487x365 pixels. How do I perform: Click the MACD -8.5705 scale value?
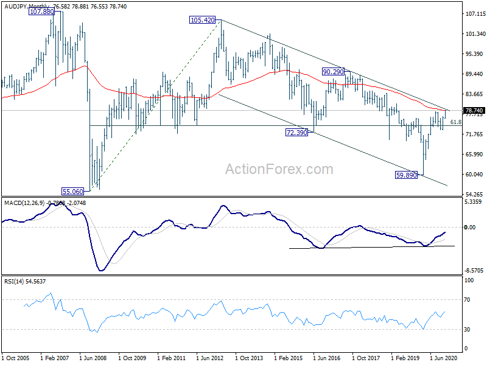coord(474,271)
